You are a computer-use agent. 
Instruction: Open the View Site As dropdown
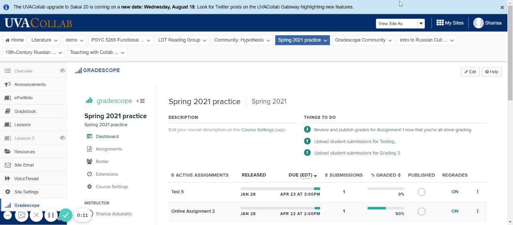[421, 24]
